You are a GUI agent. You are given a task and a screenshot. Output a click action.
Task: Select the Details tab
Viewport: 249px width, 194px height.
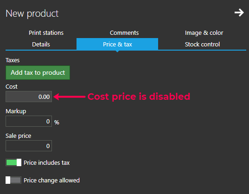click(41, 45)
